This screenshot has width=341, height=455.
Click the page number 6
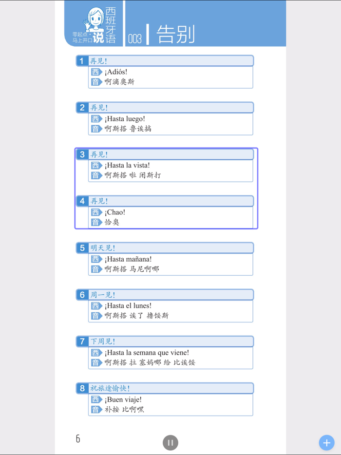coord(77,438)
